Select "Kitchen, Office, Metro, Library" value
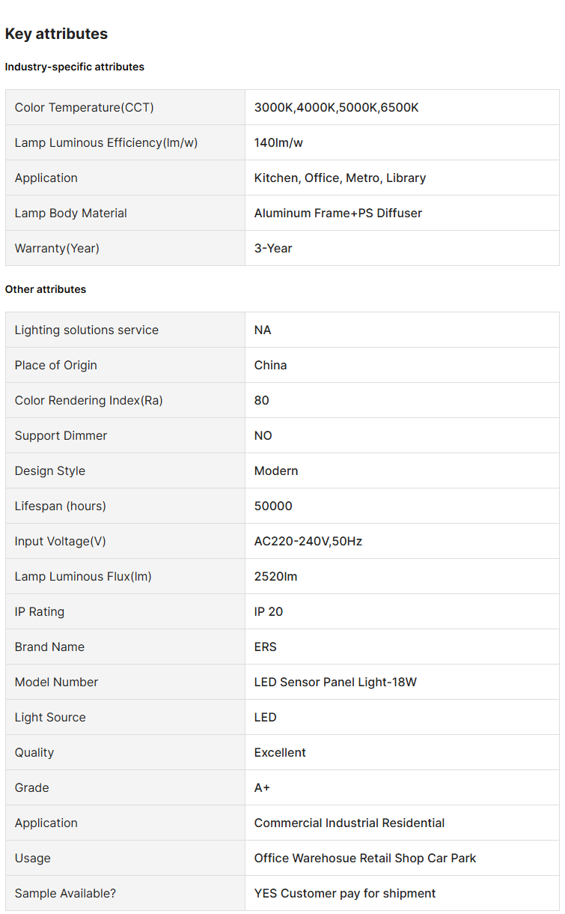565x914 pixels. click(340, 178)
